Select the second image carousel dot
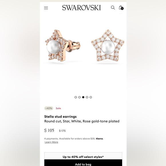 (79, 97)
